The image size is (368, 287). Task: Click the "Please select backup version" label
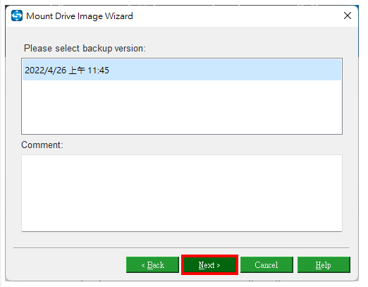[85, 48]
